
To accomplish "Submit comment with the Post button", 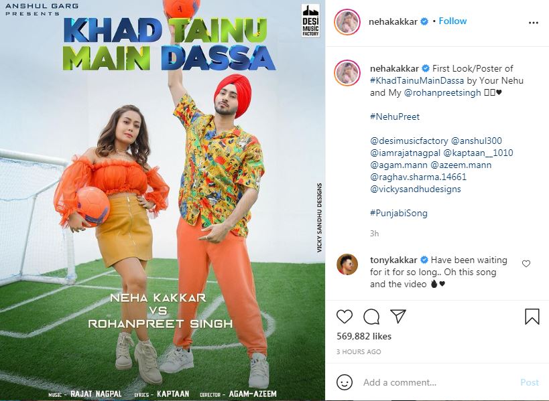I will click(x=530, y=382).
